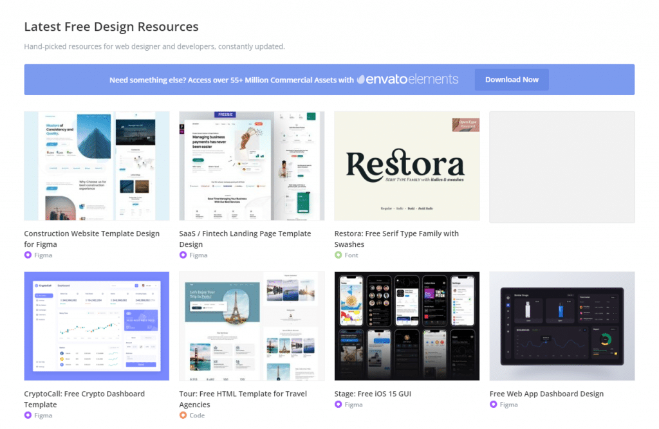Click the 'Hand-picked resources' subtitle text
The image size is (659, 429).
coord(154,46)
